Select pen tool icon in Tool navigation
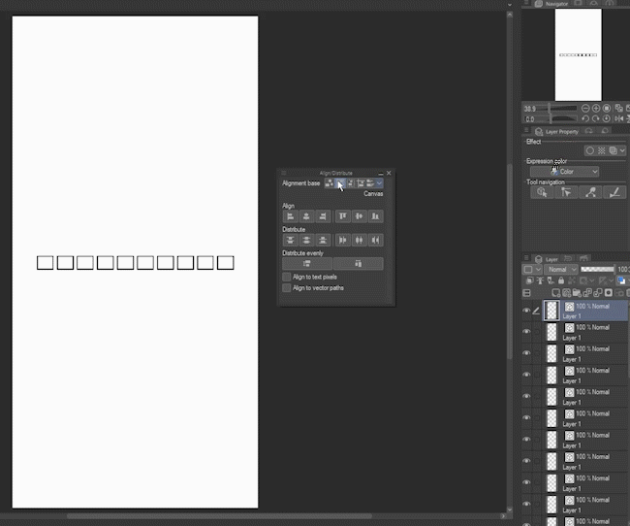Viewport: 630px width, 526px height. pos(614,192)
